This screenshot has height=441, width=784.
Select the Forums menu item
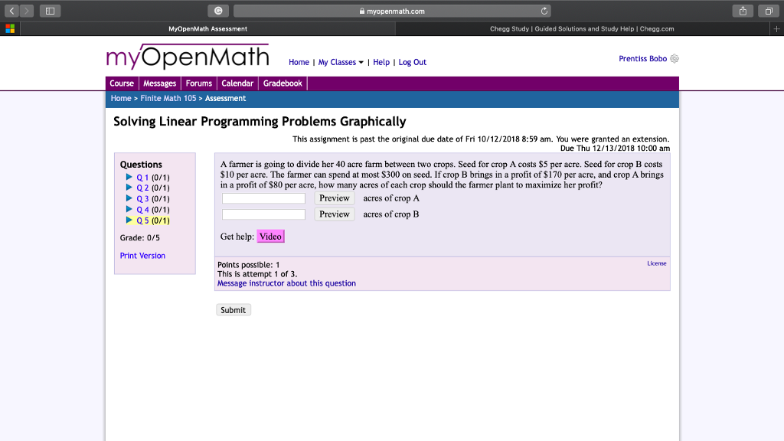point(198,83)
